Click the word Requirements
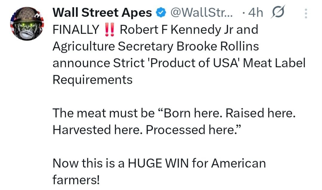Image resolution: width=322 pixels, height=190 pixels. click(92, 80)
